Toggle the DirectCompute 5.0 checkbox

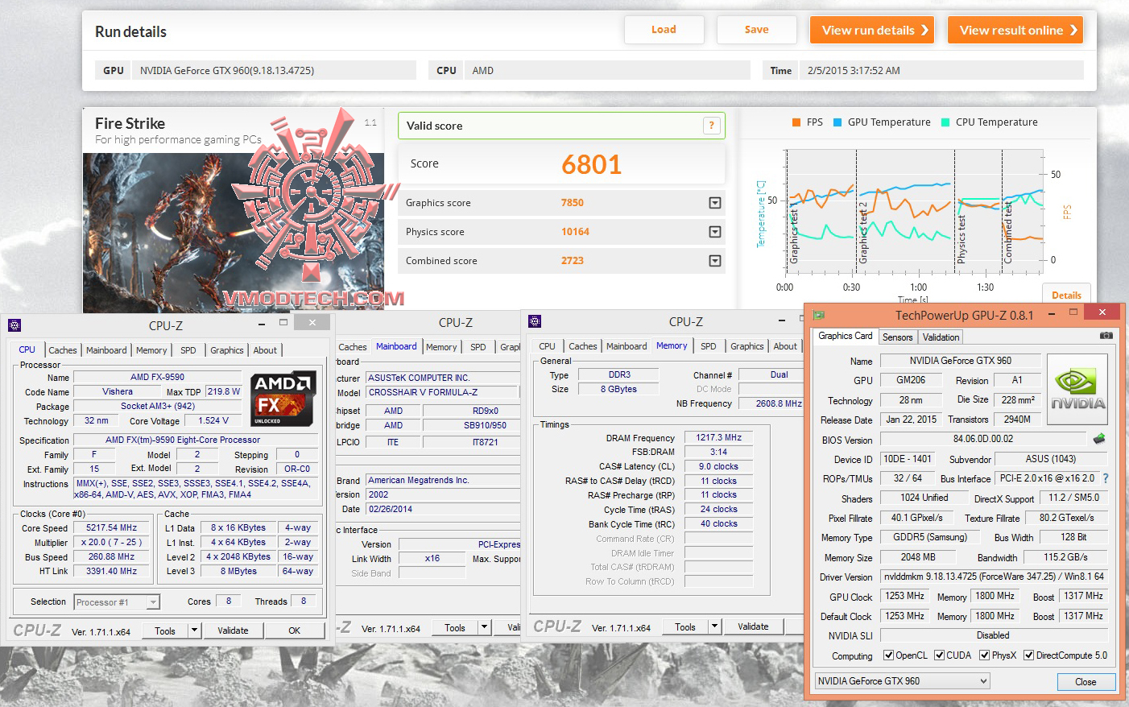tap(1028, 655)
